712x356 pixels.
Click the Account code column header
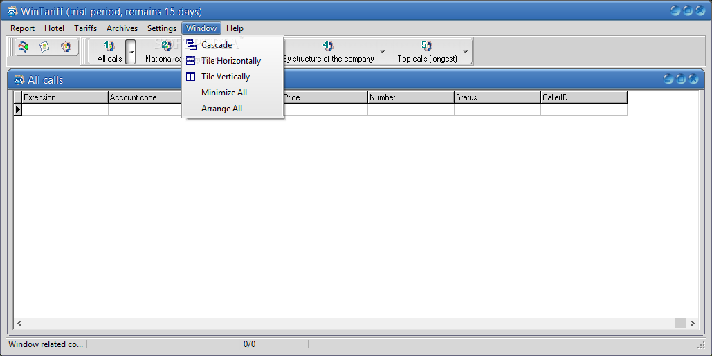[145, 97]
